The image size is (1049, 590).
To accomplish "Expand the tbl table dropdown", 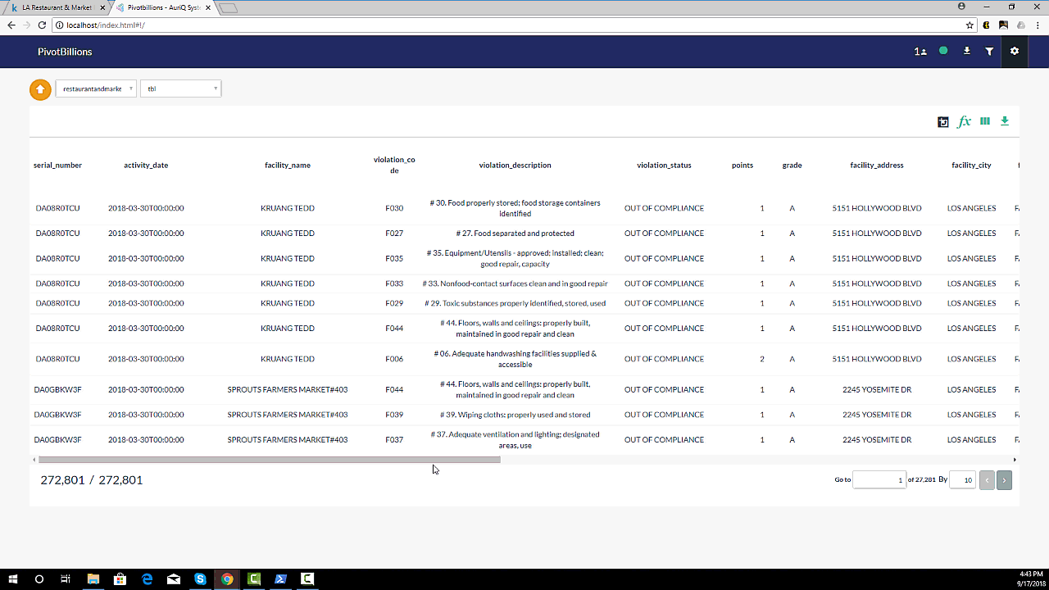I will click(x=181, y=88).
